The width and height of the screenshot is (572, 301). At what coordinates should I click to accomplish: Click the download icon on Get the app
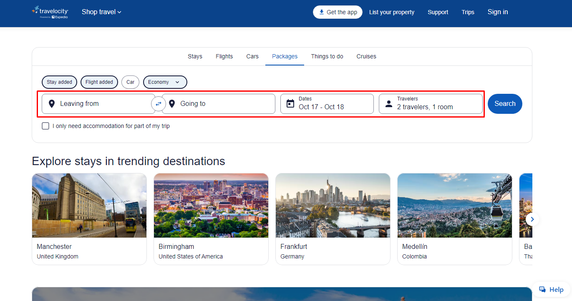(x=321, y=12)
